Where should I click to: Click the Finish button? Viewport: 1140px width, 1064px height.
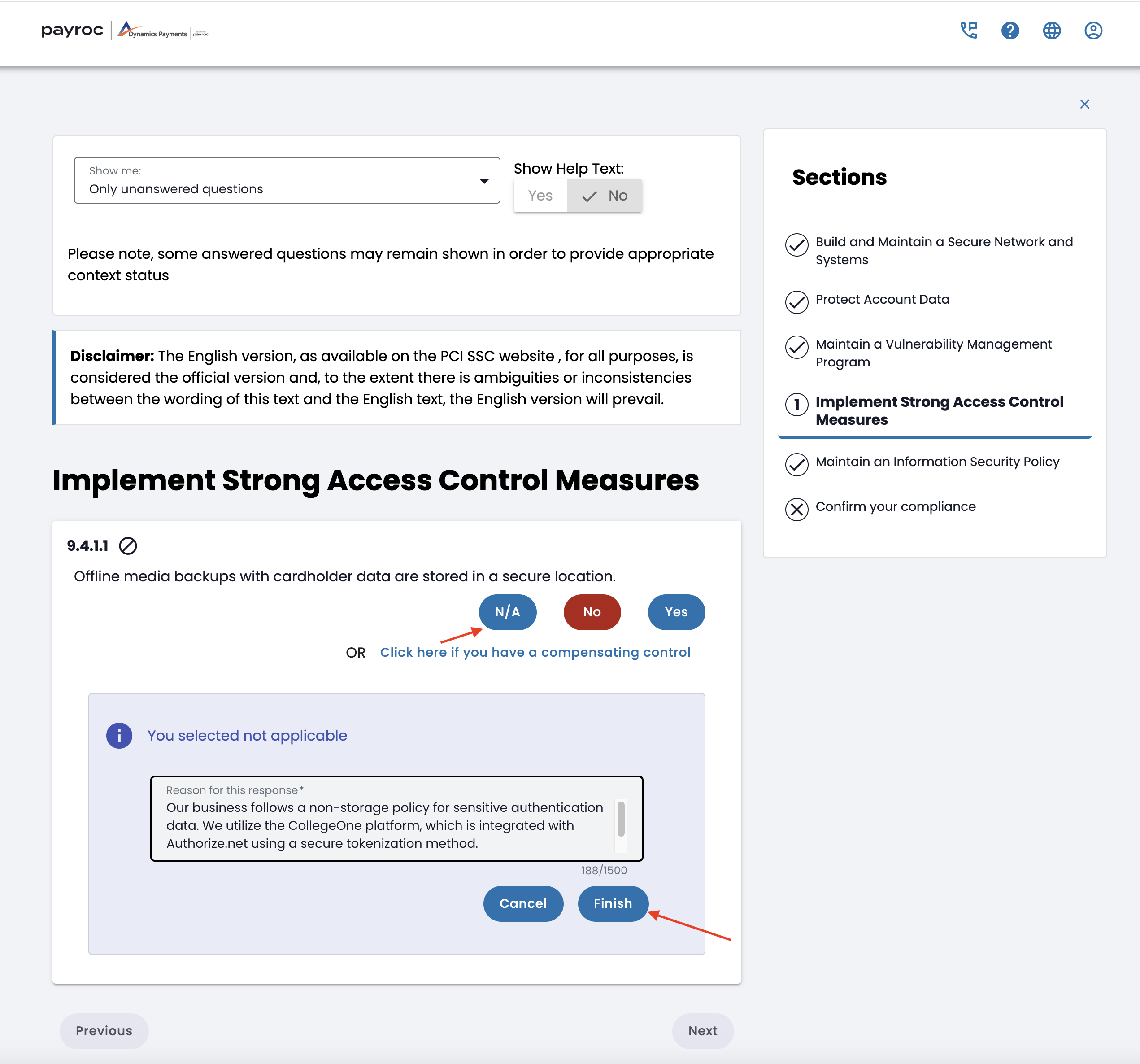coord(613,903)
